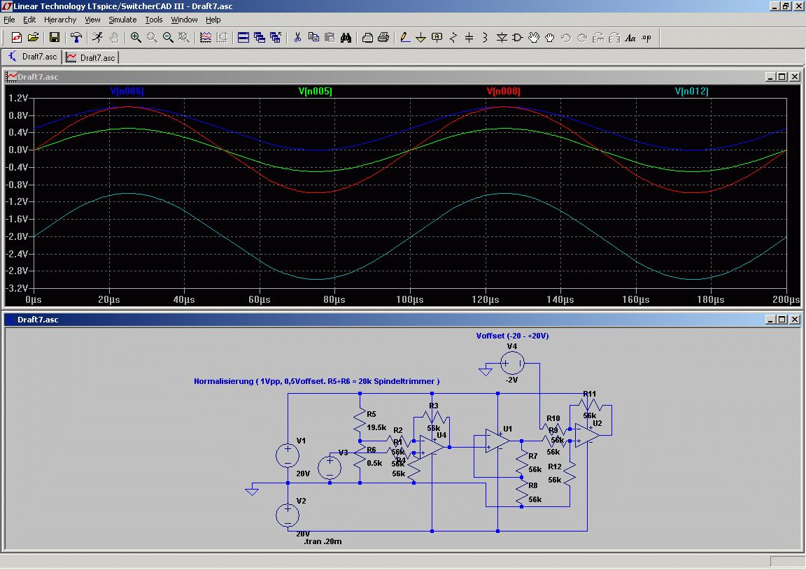Viewport: 806px width, 570px height.
Task: Pick the Diode tool in the toolbar
Action: coord(502,38)
